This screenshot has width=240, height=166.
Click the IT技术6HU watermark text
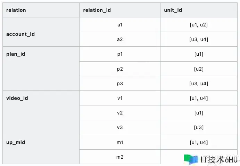click(219, 159)
